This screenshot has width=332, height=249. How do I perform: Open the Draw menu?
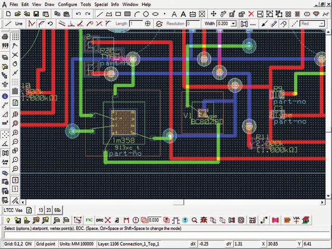point(49,4)
